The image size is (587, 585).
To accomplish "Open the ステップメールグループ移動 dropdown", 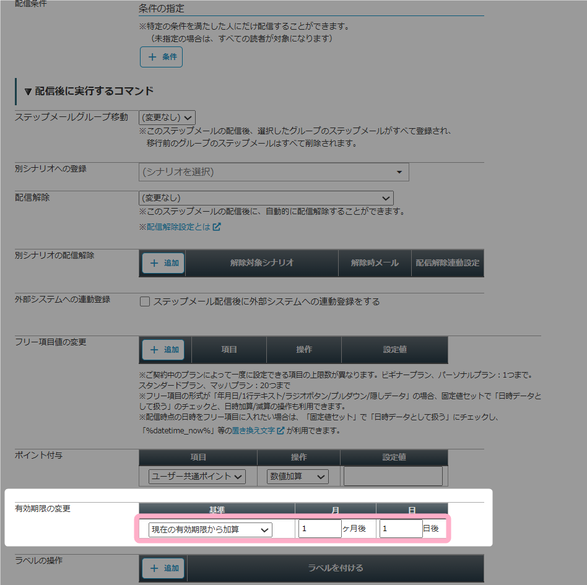I will [167, 117].
